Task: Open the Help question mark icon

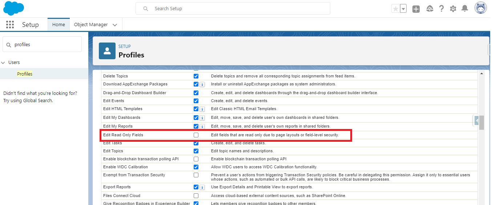Action: [441, 8]
